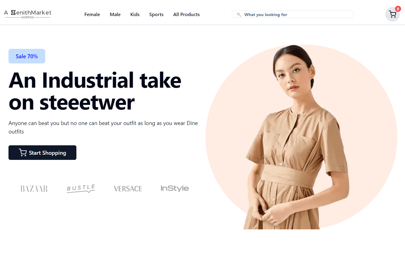Click the Sale 70% badge
This screenshot has height=270, width=405.
tap(27, 56)
